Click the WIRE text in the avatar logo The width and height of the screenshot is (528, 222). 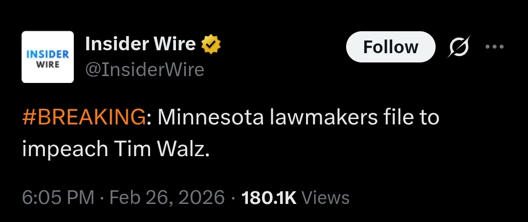tap(47, 64)
